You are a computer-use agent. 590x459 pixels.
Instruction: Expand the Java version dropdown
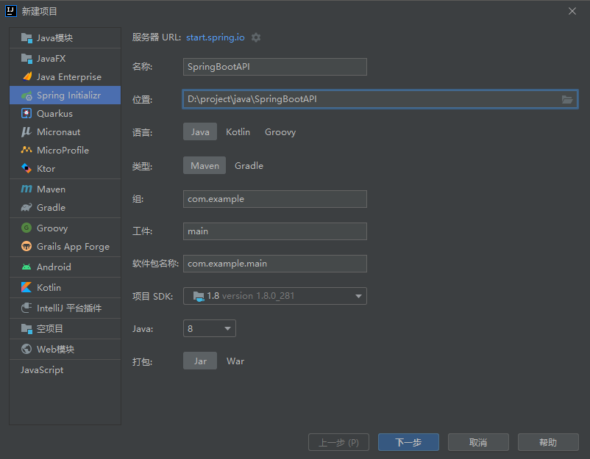(x=209, y=329)
